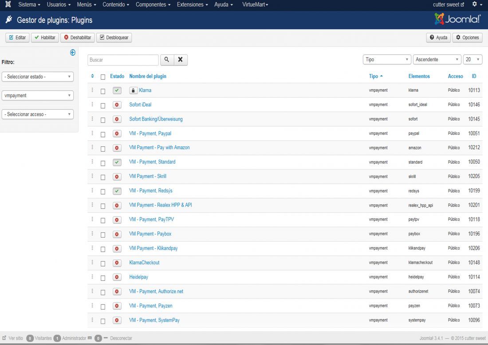Open the settings gear in the top bar

pos(475,4)
